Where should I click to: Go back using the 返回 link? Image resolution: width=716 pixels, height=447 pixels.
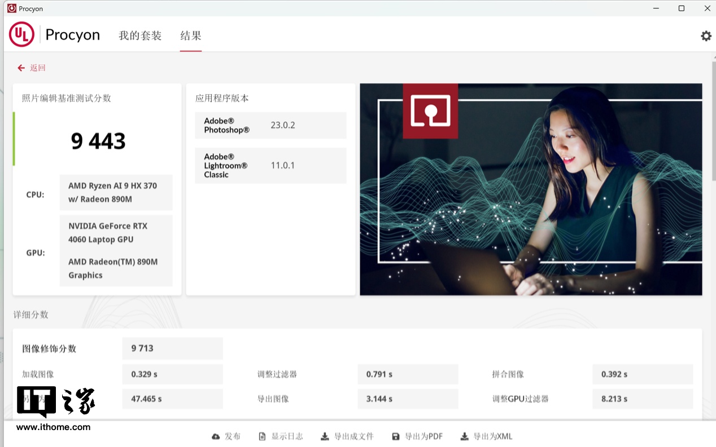(x=38, y=68)
